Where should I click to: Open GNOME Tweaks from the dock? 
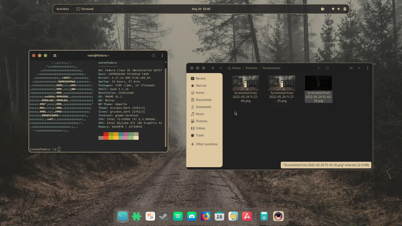point(150,216)
